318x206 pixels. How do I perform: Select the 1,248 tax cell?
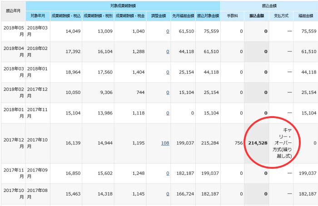point(130,173)
